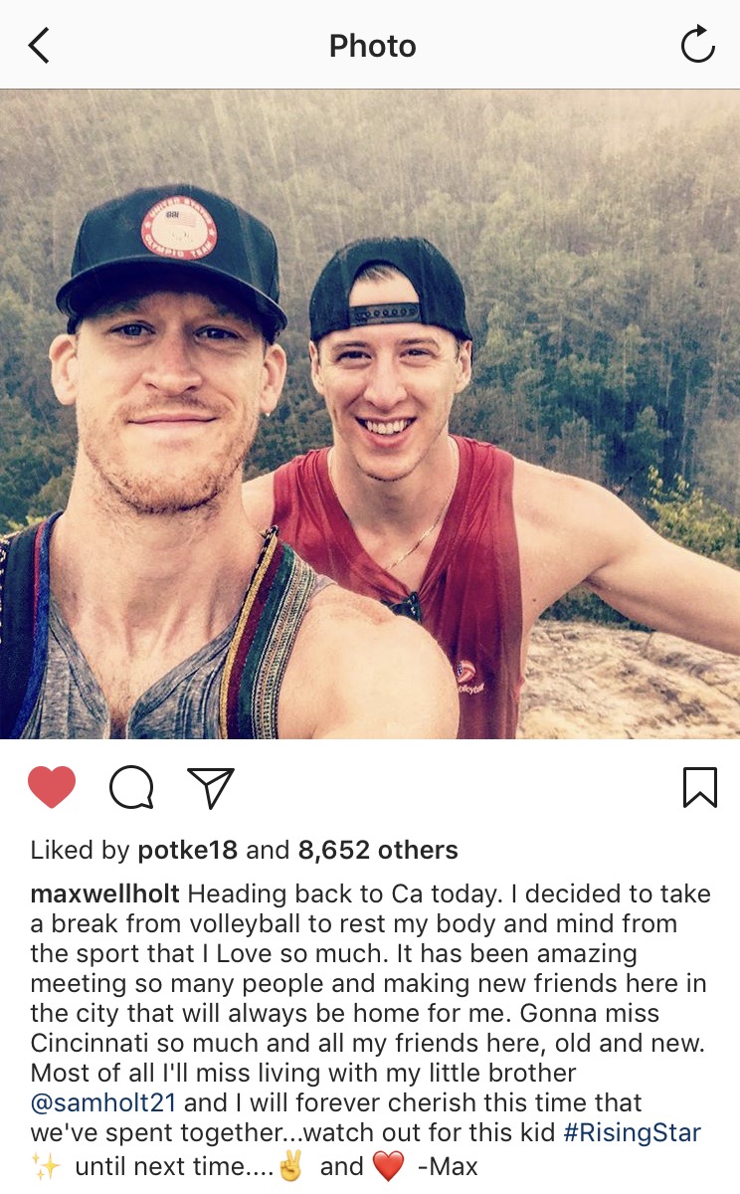Save the post with bookmark icon
The height and width of the screenshot is (1194, 740).
click(699, 787)
